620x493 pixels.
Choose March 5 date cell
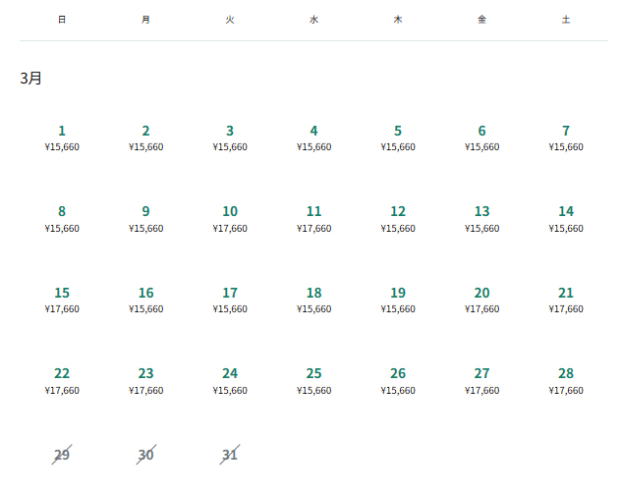pyautogui.click(x=398, y=137)
